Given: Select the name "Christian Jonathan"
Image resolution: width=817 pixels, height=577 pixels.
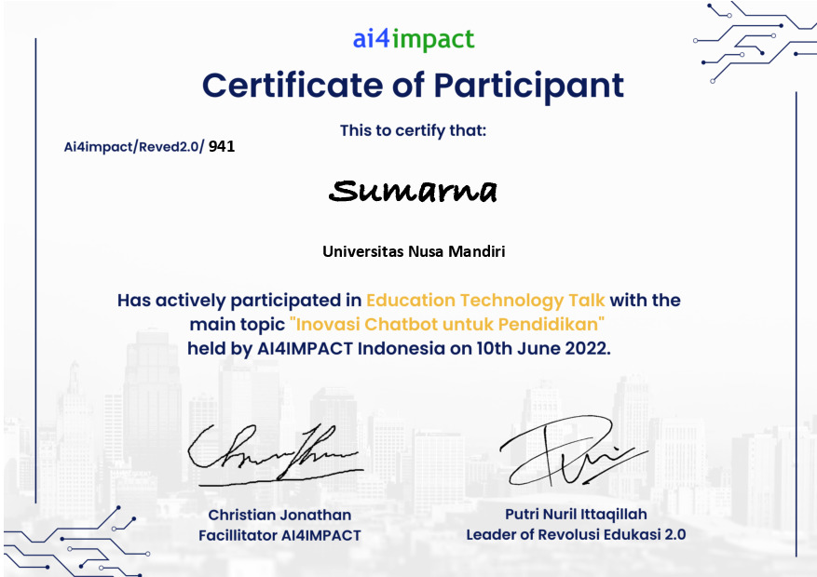Looking at the screenshot, I should [279, 515].
